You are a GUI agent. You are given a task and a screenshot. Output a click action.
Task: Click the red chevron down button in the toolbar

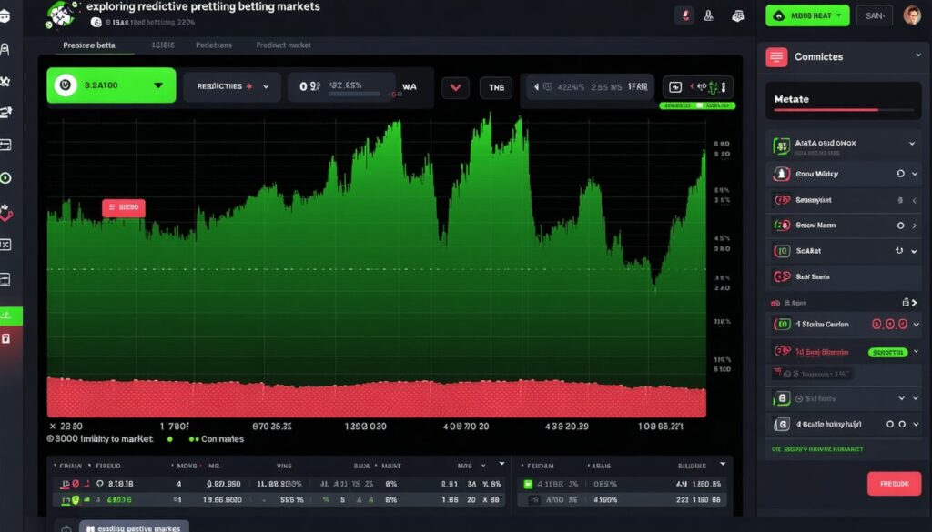pyautogui.click(x=455, y=88)
